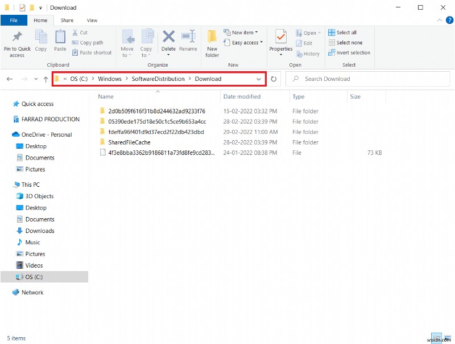
Task: Select file 4f3e8bba3362b9186811a73fd8fe9cd283...
Action: [x=162, y=153]
